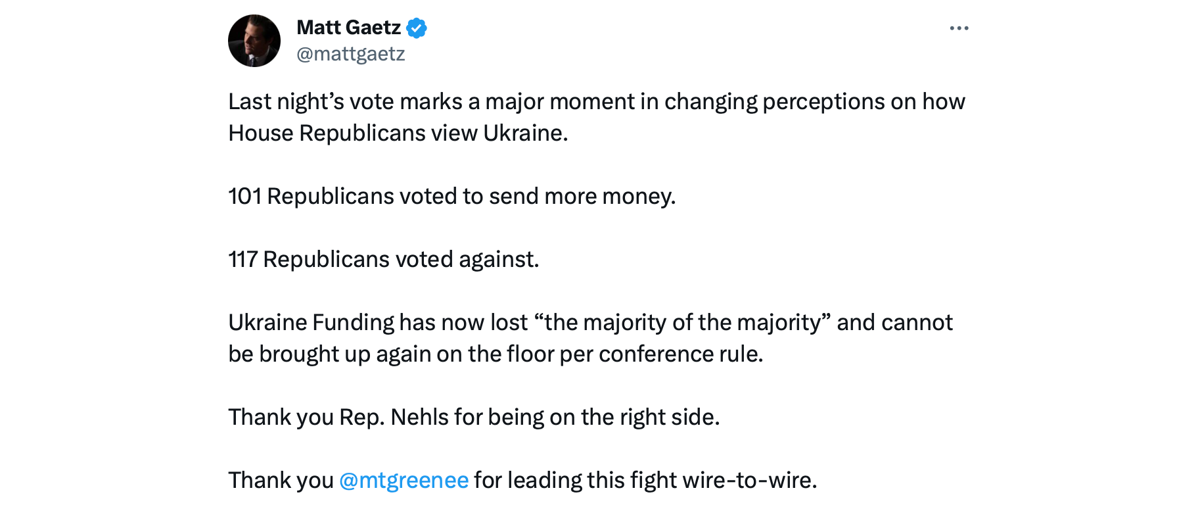Open the more options ellipsis menu

click(x=959, y=28)
